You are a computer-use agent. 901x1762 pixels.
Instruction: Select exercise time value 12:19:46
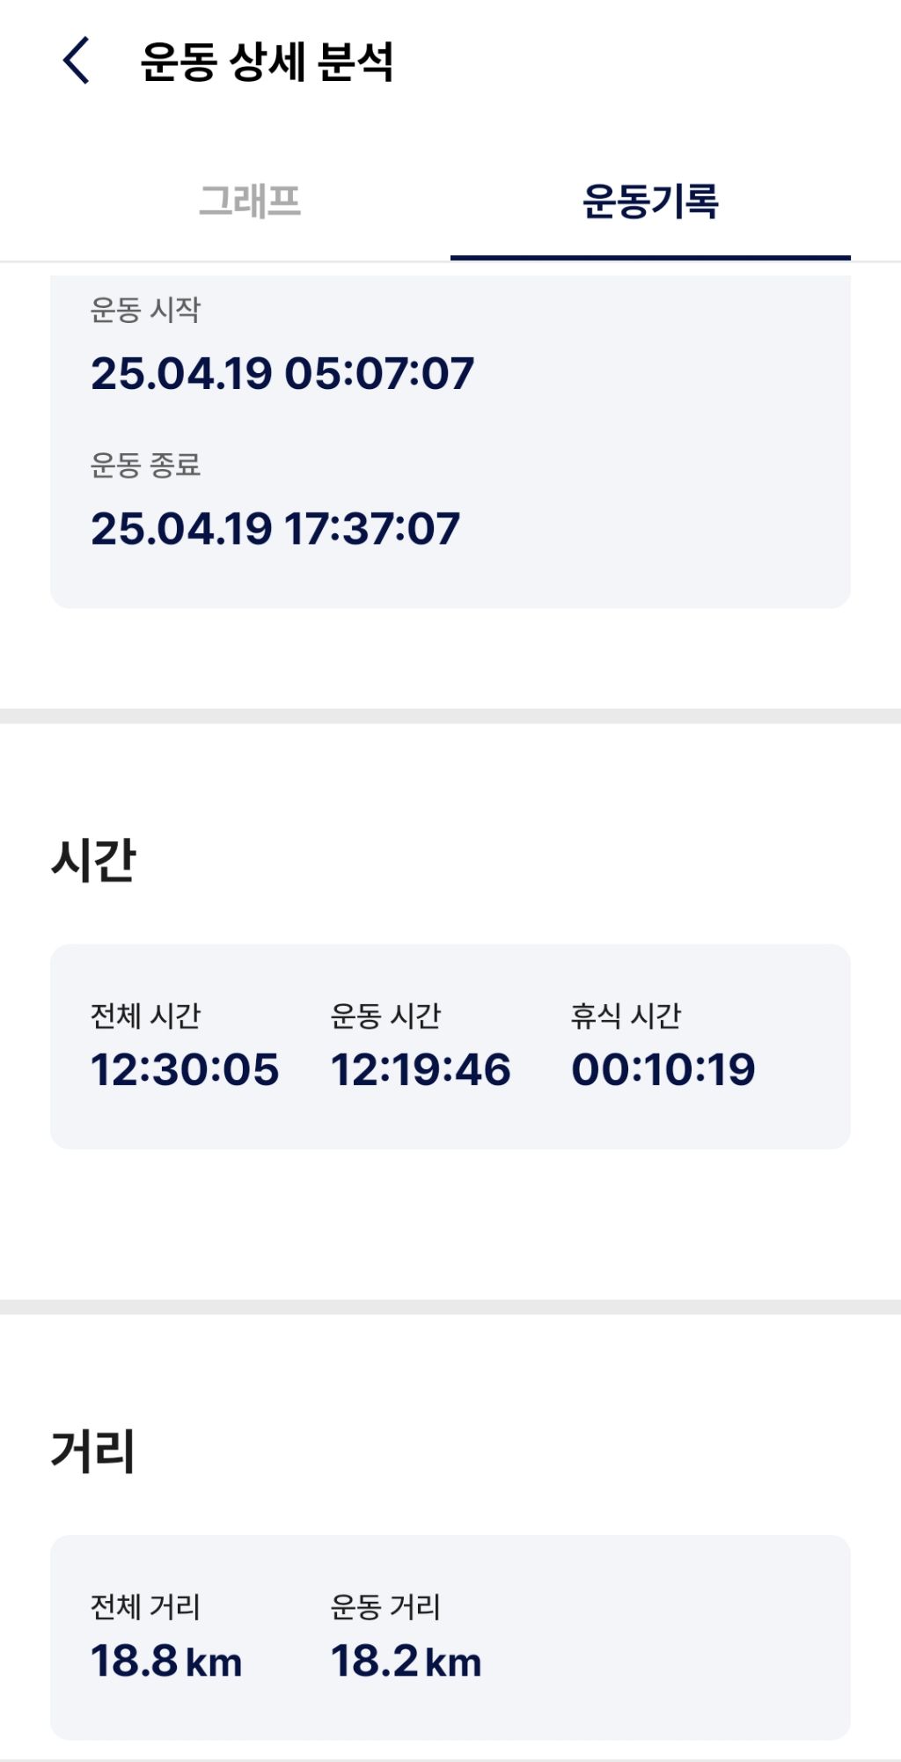click(421, 1069)
